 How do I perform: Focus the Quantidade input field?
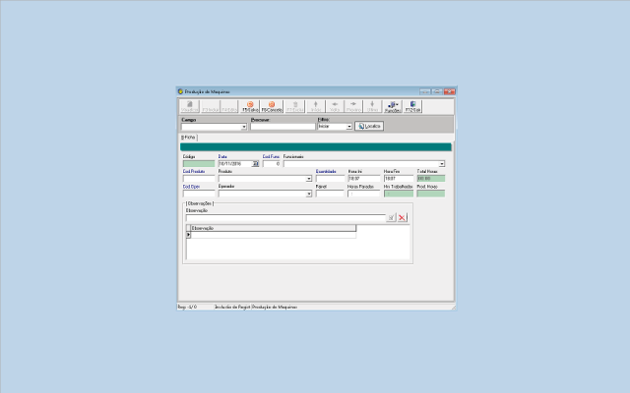(330, 179)
